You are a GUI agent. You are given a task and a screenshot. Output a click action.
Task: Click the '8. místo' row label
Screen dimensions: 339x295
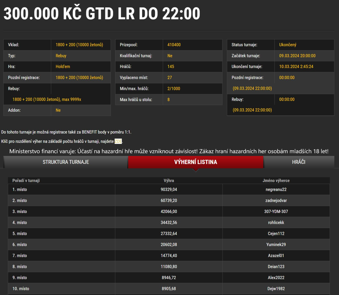pos(20,267)
